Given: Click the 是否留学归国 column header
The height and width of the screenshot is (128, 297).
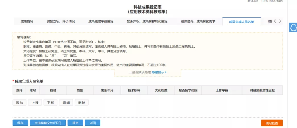Looking at the screenshot, I should [x=188, y=90].
